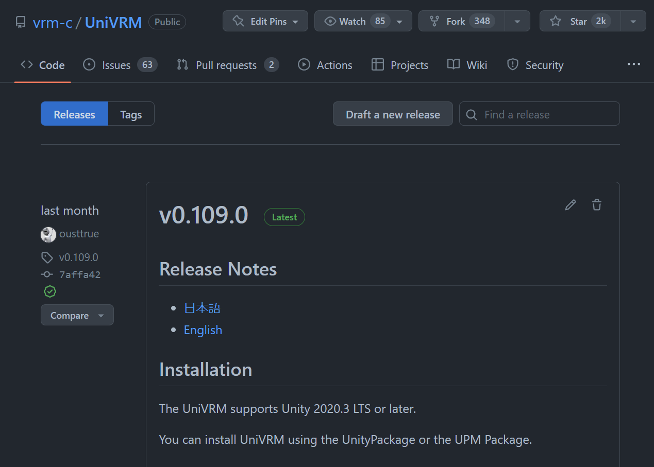
Task: Open the English release notes link
Action: point(203,330)
